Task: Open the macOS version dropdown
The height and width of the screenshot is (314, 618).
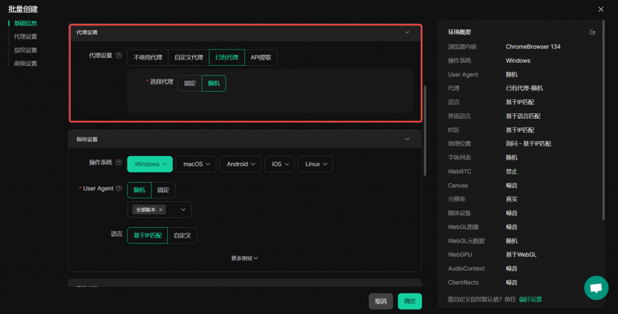Action: [196, 164]
